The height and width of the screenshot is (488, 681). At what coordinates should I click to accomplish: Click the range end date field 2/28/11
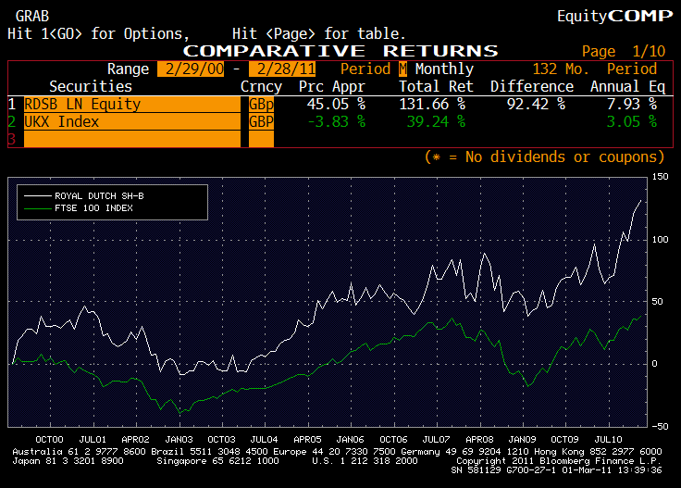282,69
